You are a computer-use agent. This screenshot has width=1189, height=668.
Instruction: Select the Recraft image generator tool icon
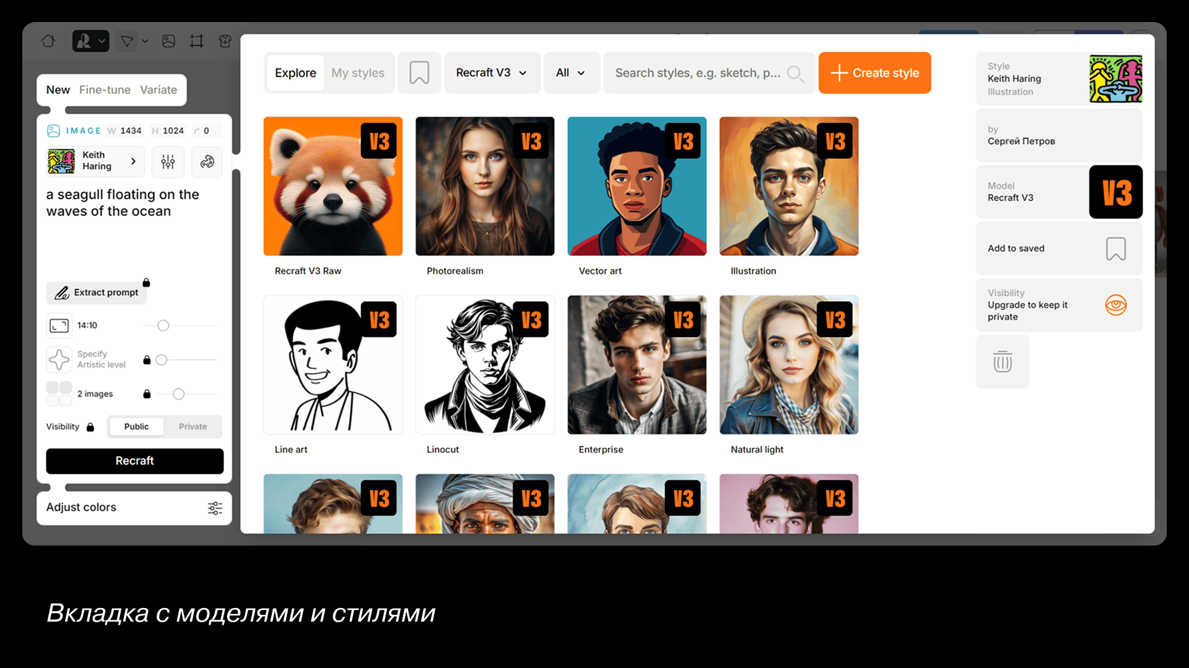coord(84,41)
